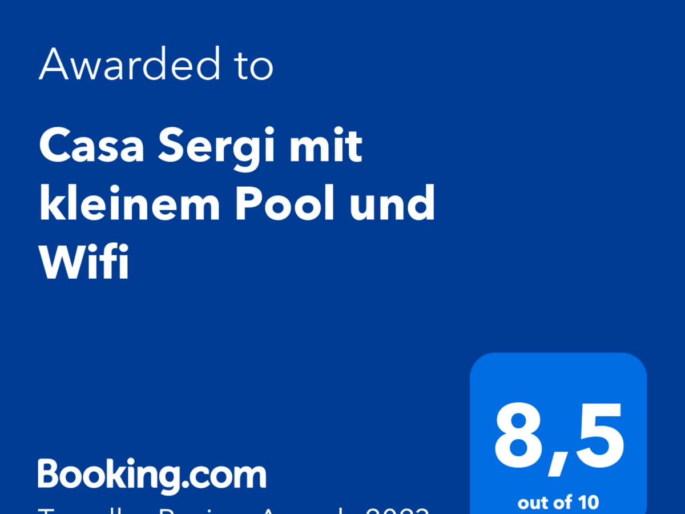
Task: Click the word "to" after Awarded
Action: point(254,66)
